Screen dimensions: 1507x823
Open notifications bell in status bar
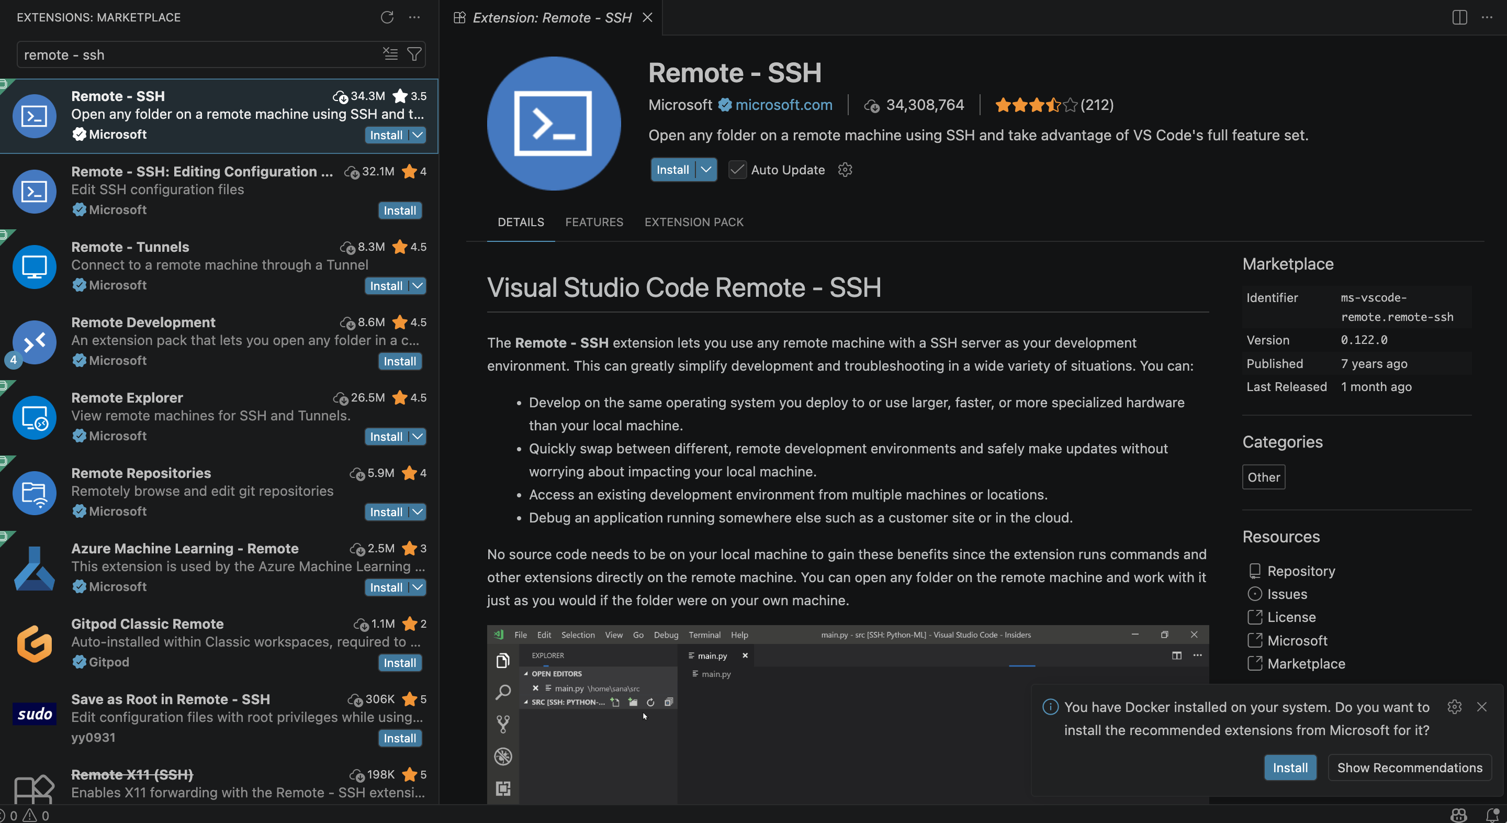(x=1492, y=815)
